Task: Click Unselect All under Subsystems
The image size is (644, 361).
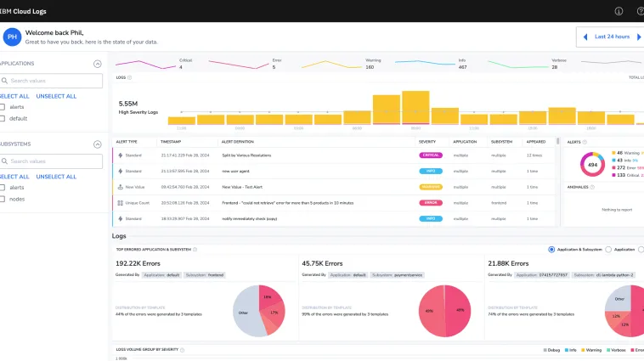Action: click(x=56, y=177)
